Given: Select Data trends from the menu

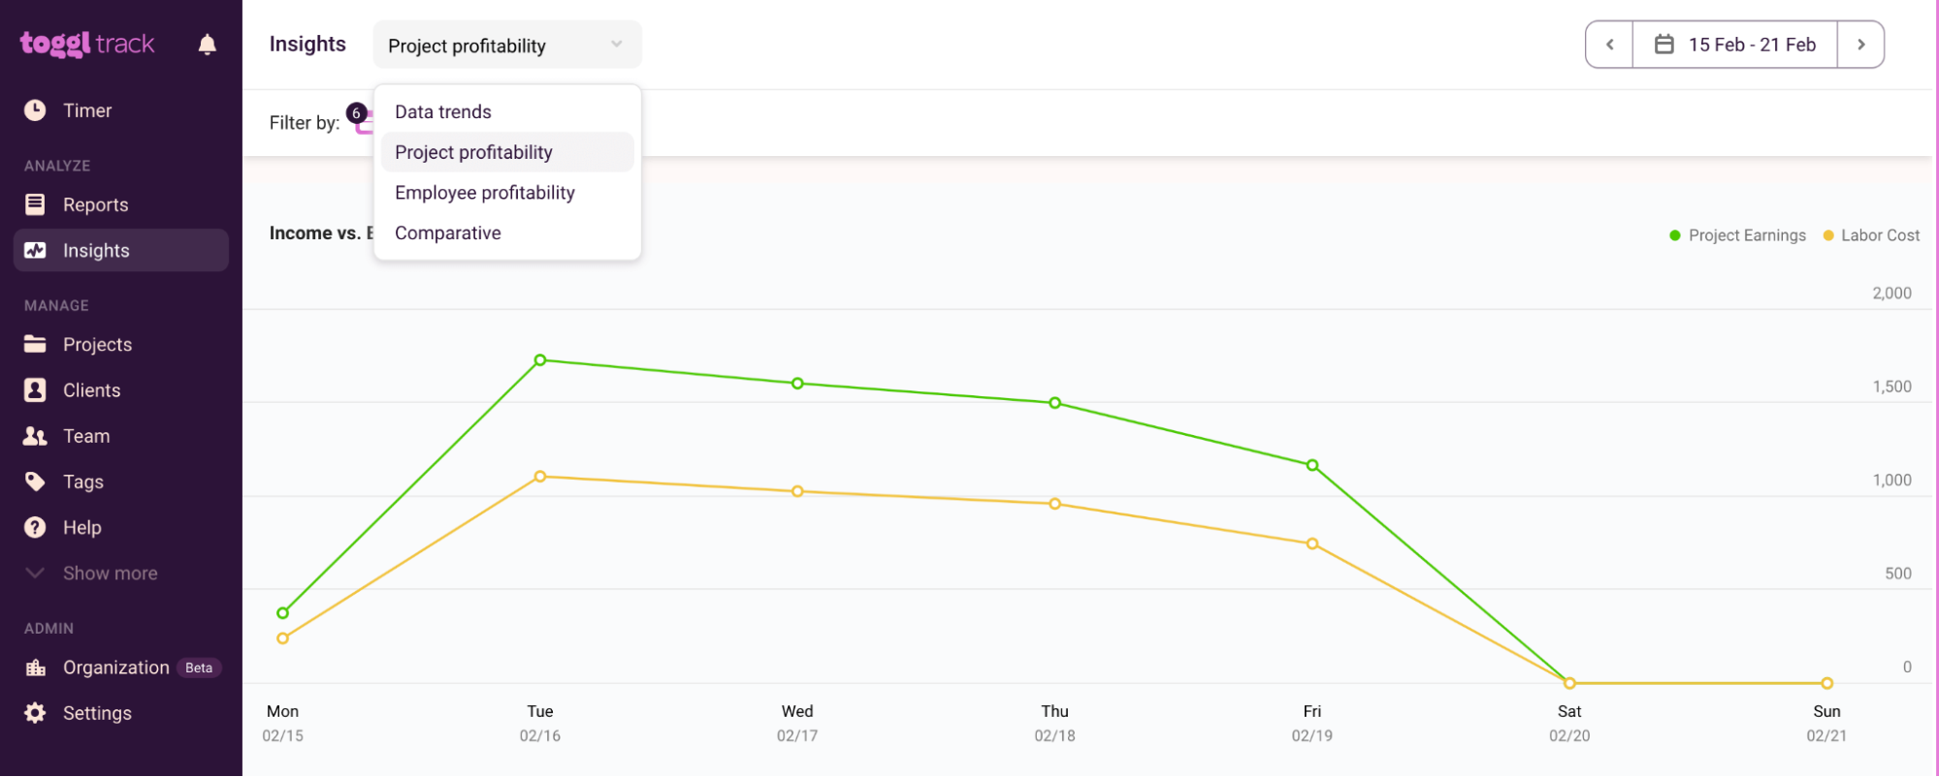Looking at the screenshot, I should (442, 111).
